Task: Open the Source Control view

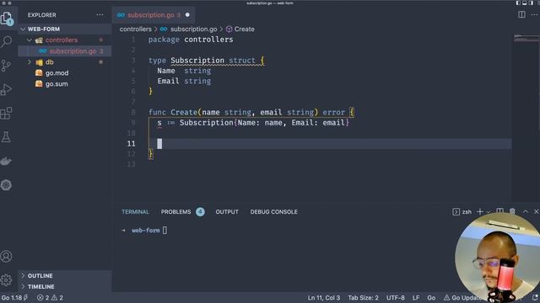Action: [x=6, y=66]
